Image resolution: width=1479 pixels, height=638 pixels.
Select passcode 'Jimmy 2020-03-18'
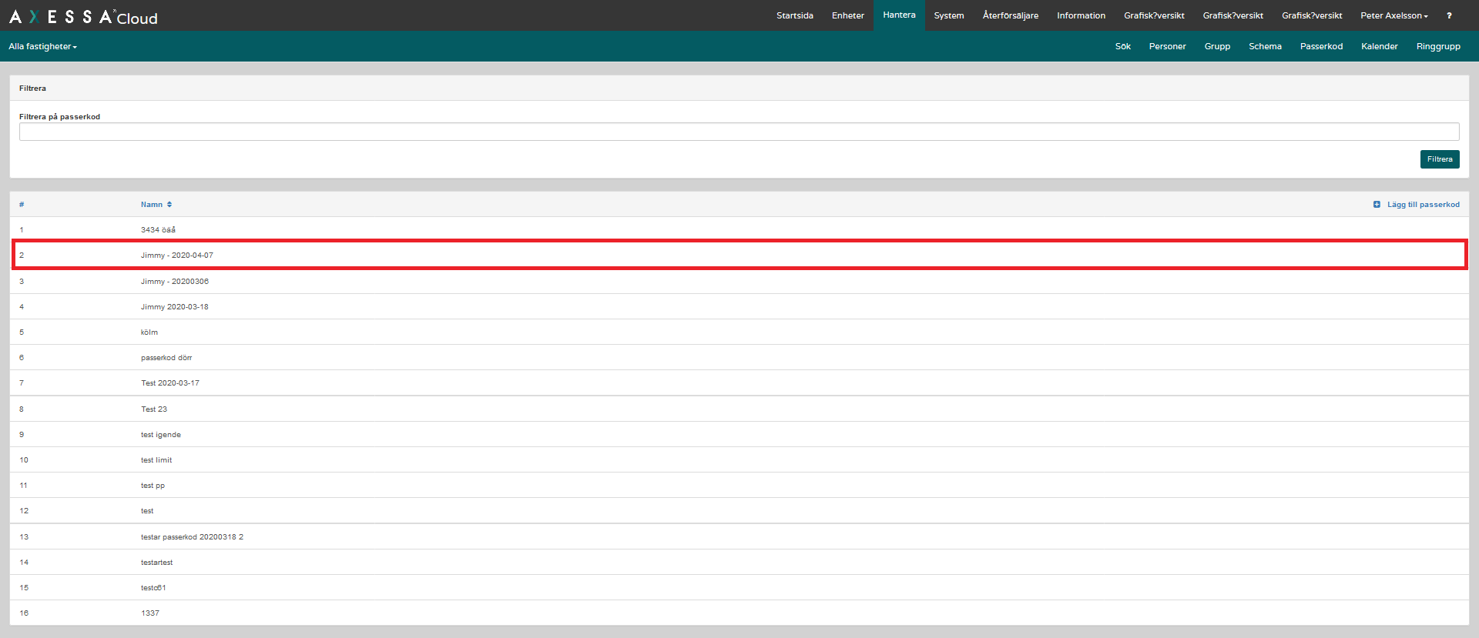739,306
